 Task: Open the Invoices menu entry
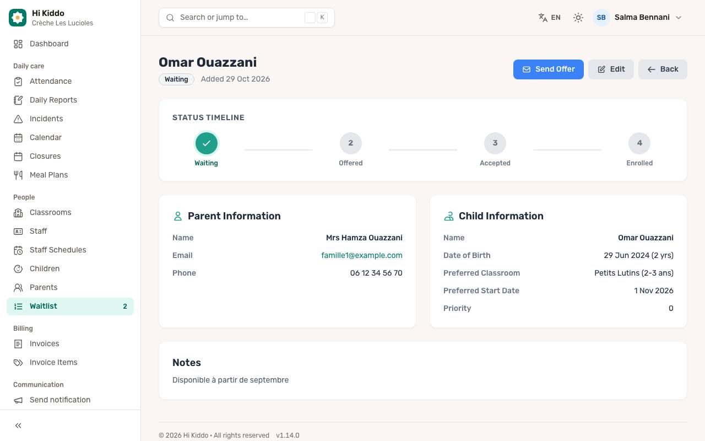click(70, 344)
